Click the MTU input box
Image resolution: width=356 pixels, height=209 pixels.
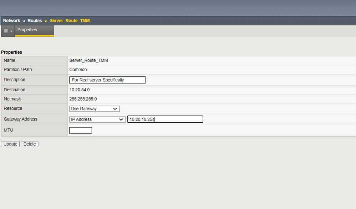(81, 130)
